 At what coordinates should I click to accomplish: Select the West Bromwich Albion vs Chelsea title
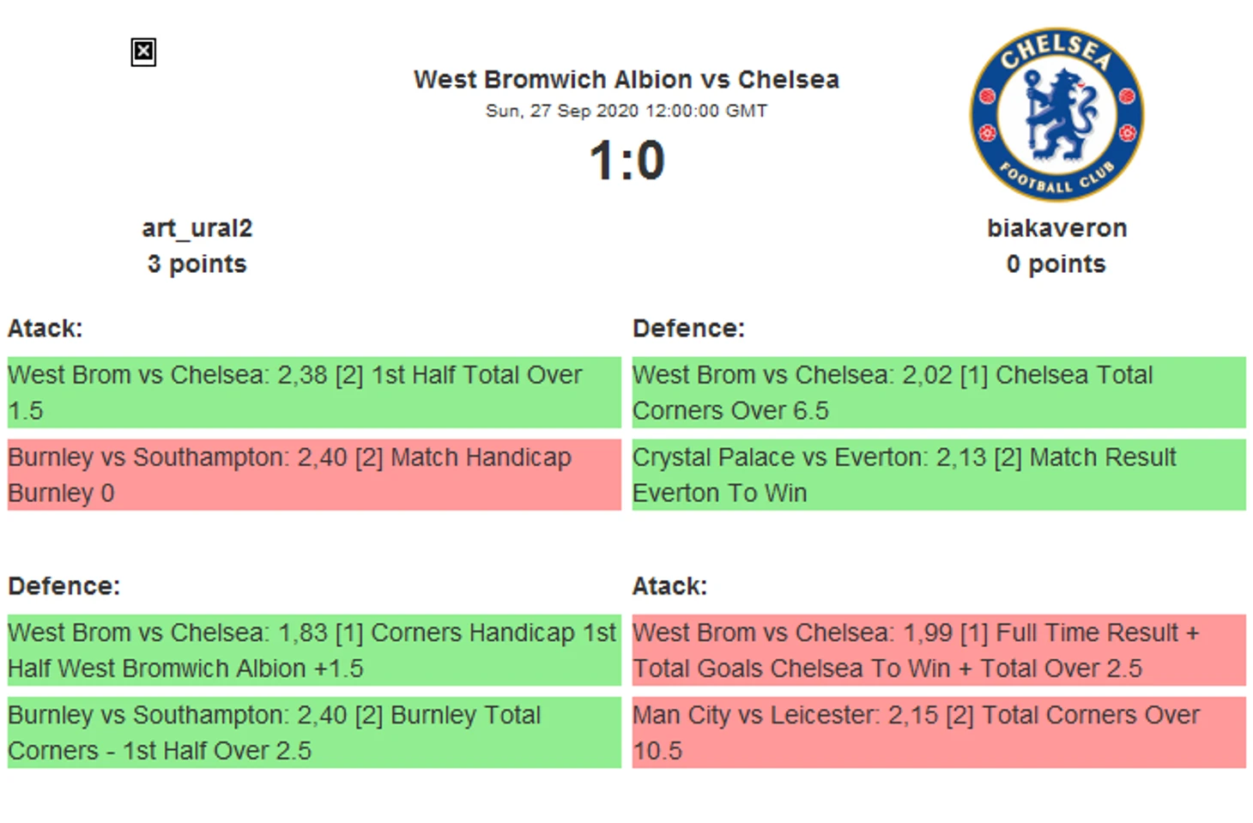pyautogui.click(x=626, y=80)
